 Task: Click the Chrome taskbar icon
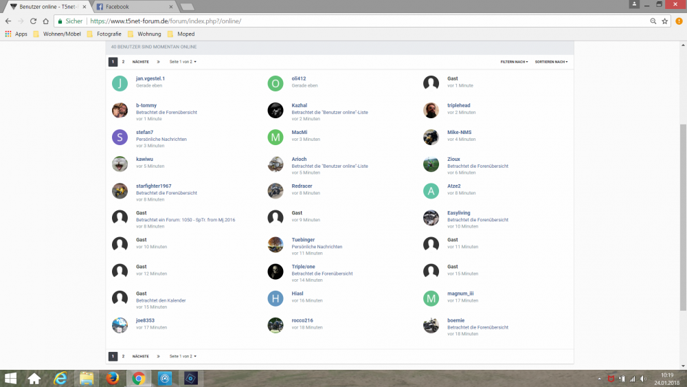click(x=139, y=378)
